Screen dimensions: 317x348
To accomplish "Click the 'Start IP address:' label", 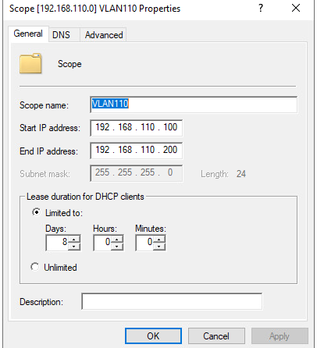I will coord(50,128).
